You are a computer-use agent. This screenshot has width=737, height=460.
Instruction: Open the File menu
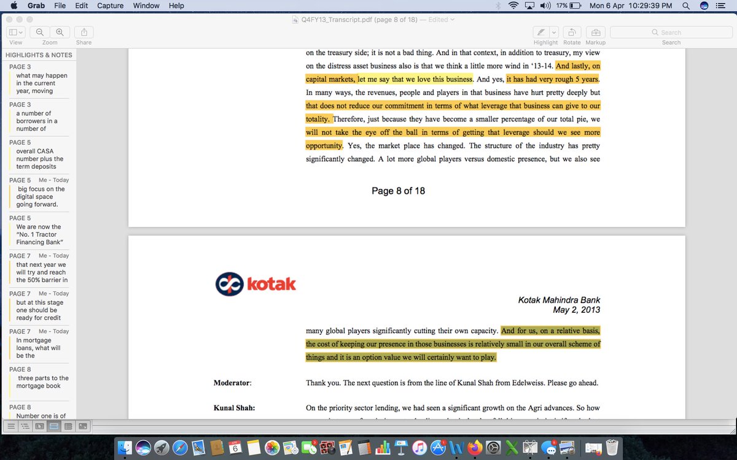[60, 6]
